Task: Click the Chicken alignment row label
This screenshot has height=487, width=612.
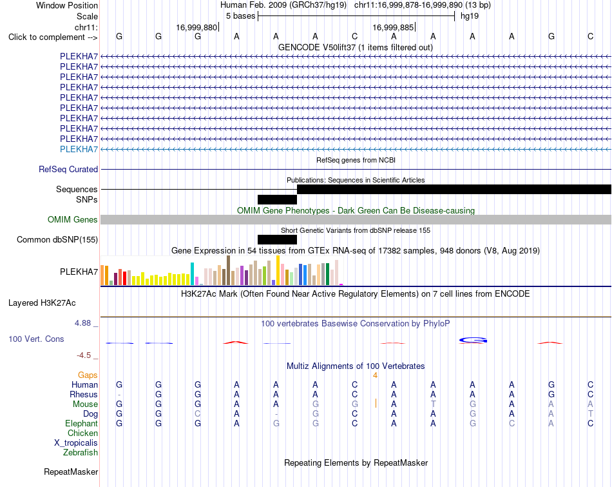Action: pyautogui.click(x=82, y=433)
